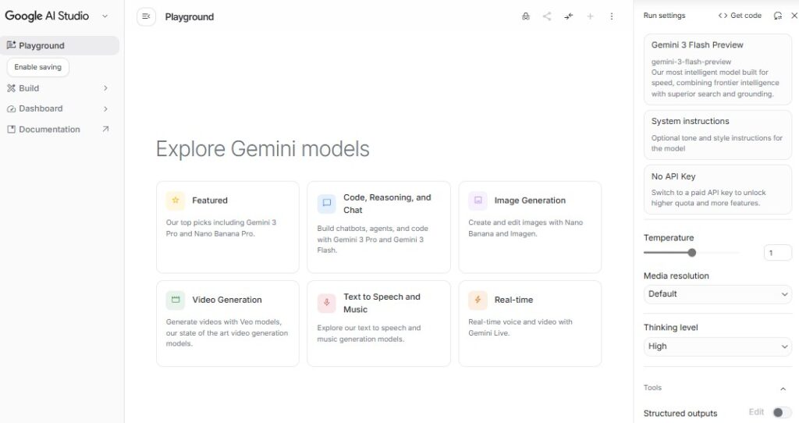The width and height of the screenshot is (799, 423).
Task: Click the Get code button
Action: pos(740,16)
